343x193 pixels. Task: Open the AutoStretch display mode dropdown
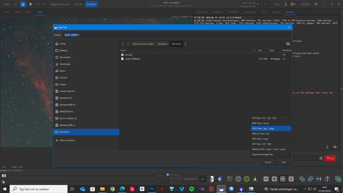coord(191,179)
